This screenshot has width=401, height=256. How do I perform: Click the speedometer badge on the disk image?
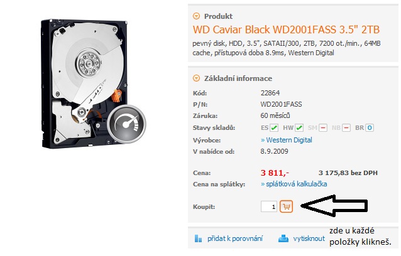coord(126,124)
